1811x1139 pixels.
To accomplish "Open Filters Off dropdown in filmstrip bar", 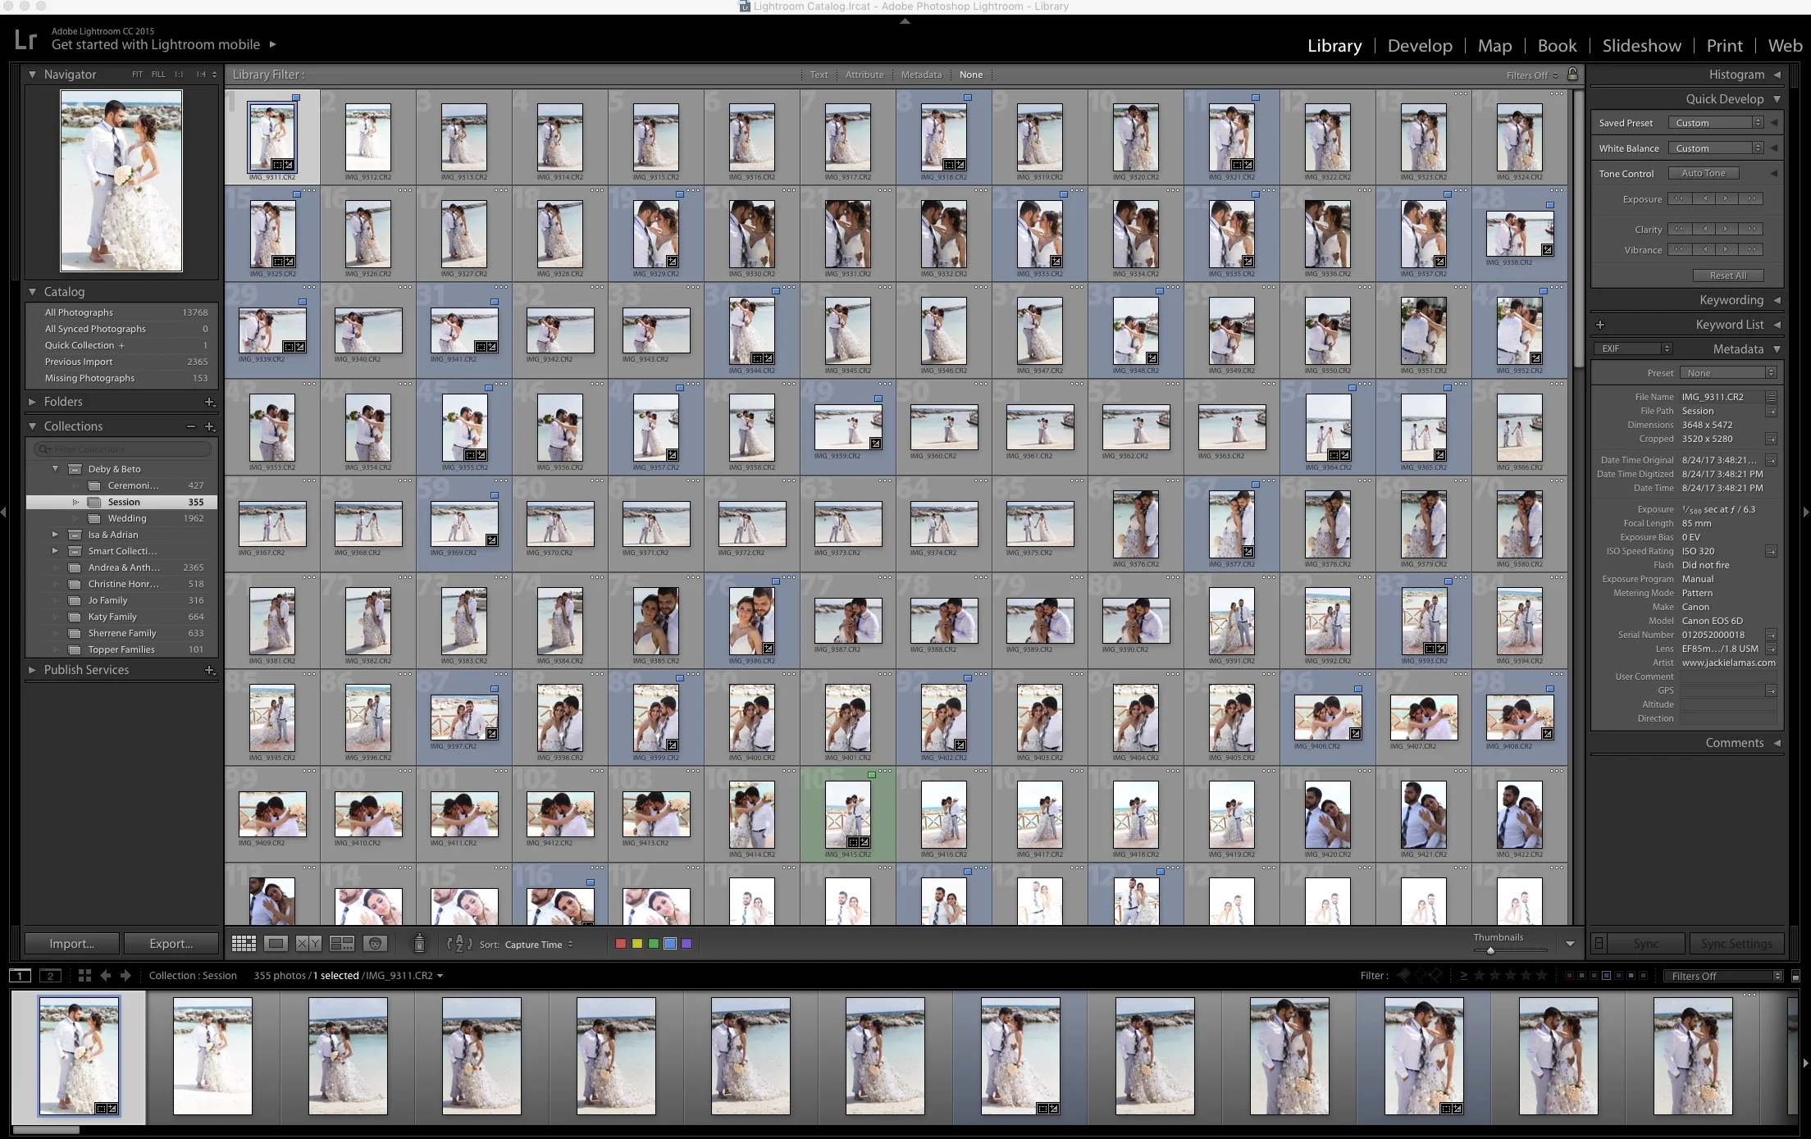I will coord(1723,976).
